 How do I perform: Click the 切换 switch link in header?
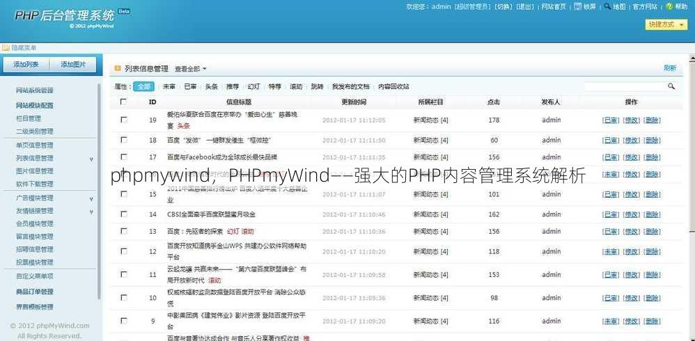tap(503, 7)
